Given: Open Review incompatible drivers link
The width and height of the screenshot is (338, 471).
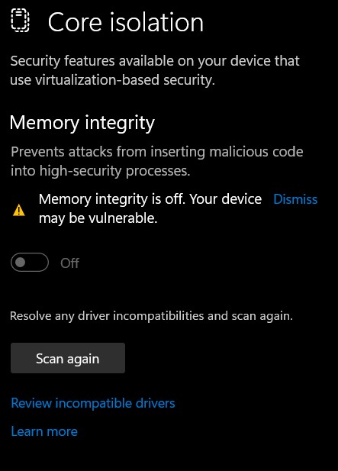Looking at the screenshot, I should [x=93, y=403].
